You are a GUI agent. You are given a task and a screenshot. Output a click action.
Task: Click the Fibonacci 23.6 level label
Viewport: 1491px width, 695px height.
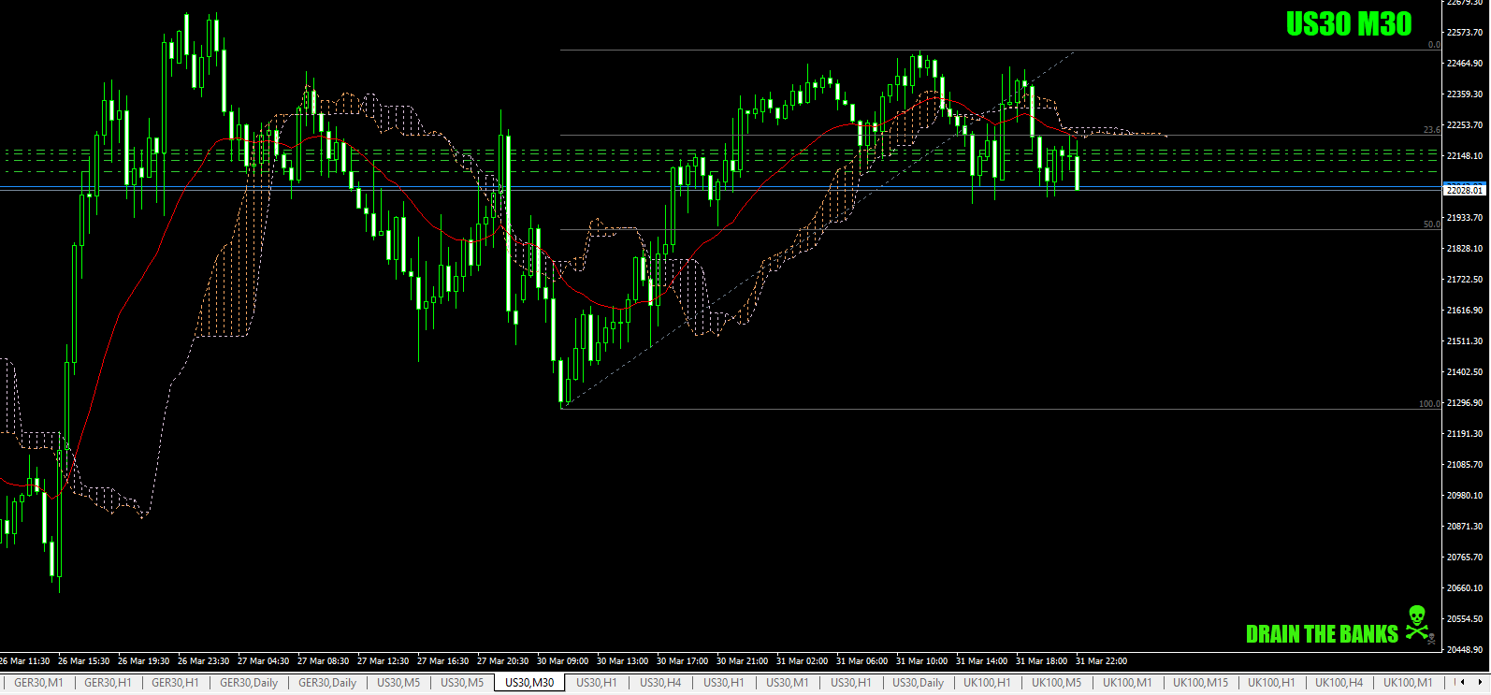(x=1432, y=130)
